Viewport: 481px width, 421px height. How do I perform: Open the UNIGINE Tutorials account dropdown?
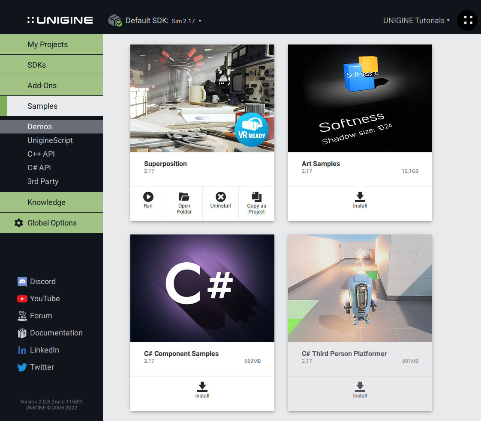coord(416,20)
